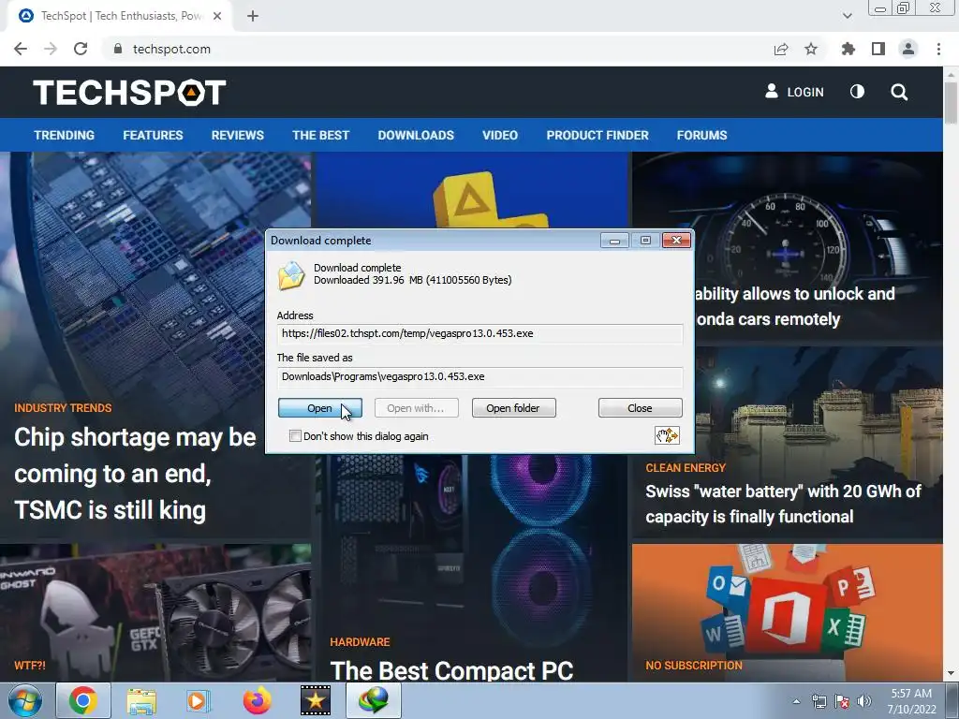Screen dimensions: 959x719
Task: Open the Honda cars remote unlock article
Action: click(x=795, y=306)
